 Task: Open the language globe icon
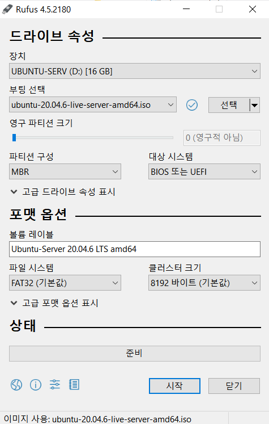pyautogui.click(x=16, y=385)
